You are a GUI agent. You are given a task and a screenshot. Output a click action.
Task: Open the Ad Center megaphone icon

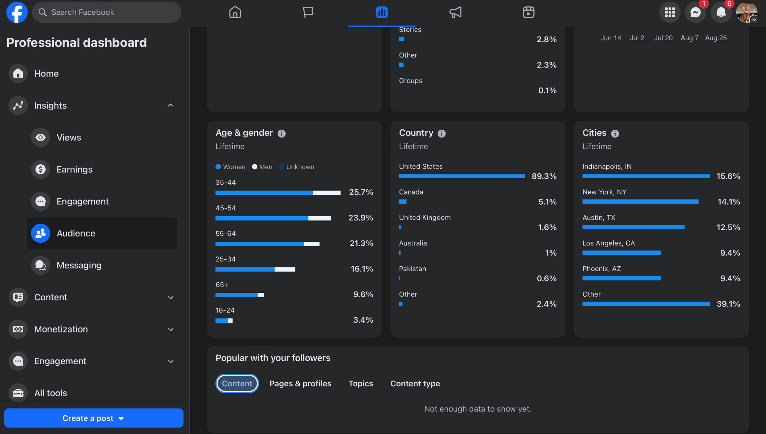click(x=455, y=13)
